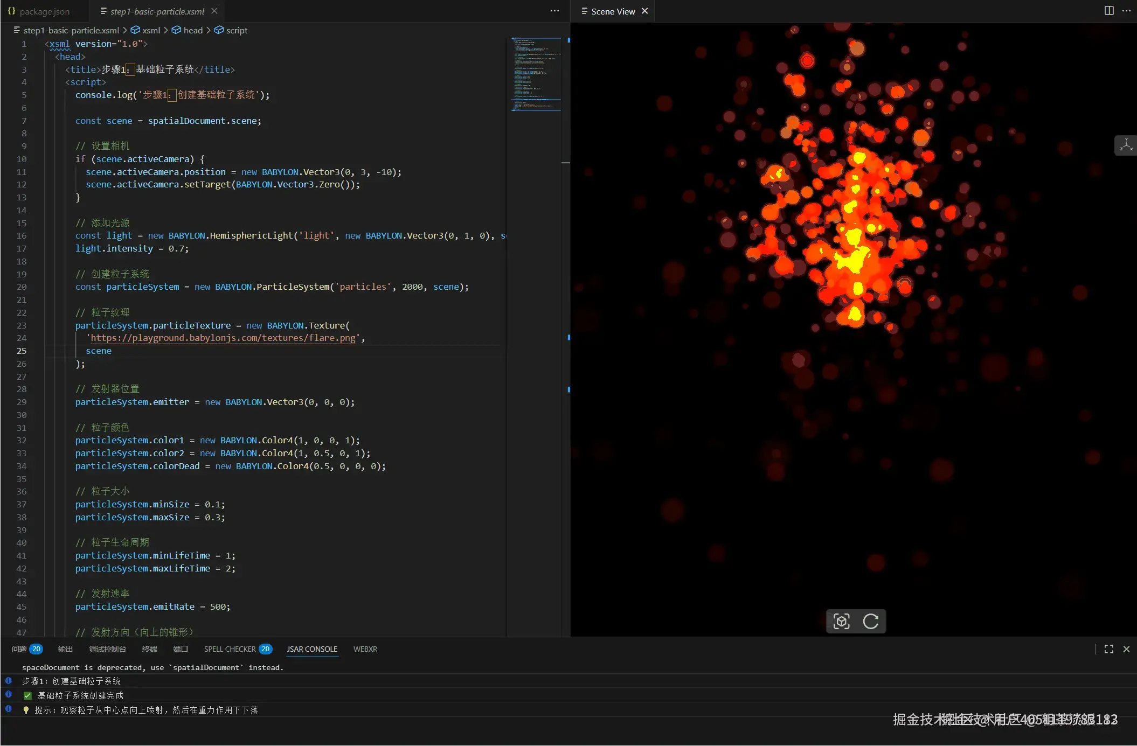Click the axes gizmo icon at right edge
The width and height of the screenshot is (1137, 746).
pos(1126,145)
